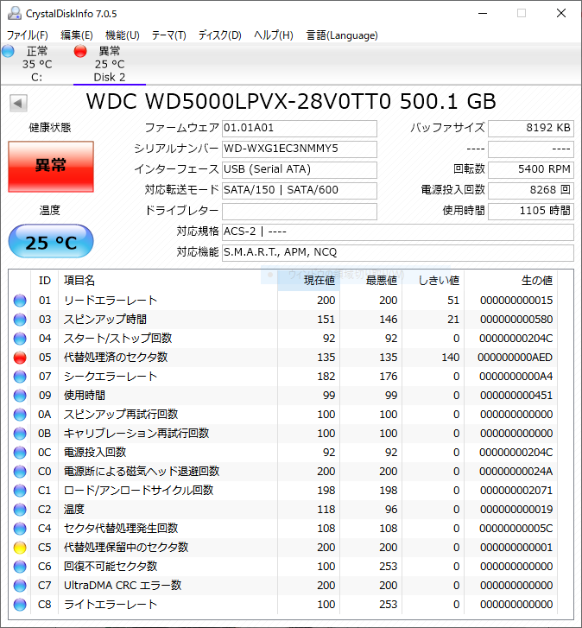This screenshot has width=582, height=628.
Task: Click the power on count 8268 回
Action: pos(531,190)
